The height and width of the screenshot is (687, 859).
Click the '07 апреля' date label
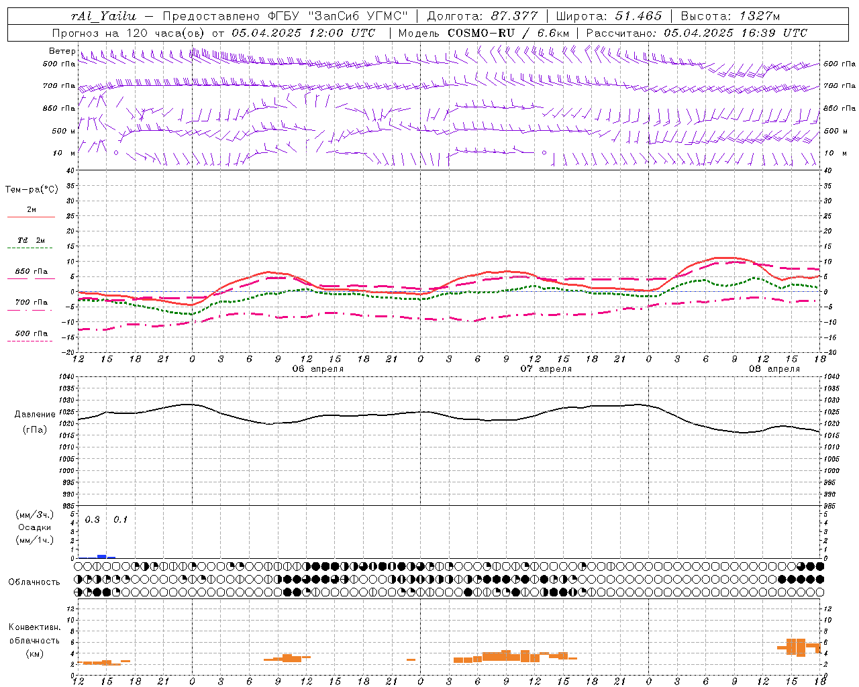pos(546,369)
